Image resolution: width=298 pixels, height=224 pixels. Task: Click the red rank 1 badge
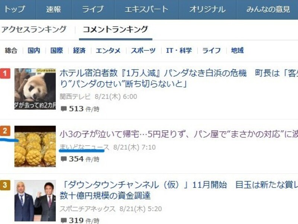tap(5, 74)
